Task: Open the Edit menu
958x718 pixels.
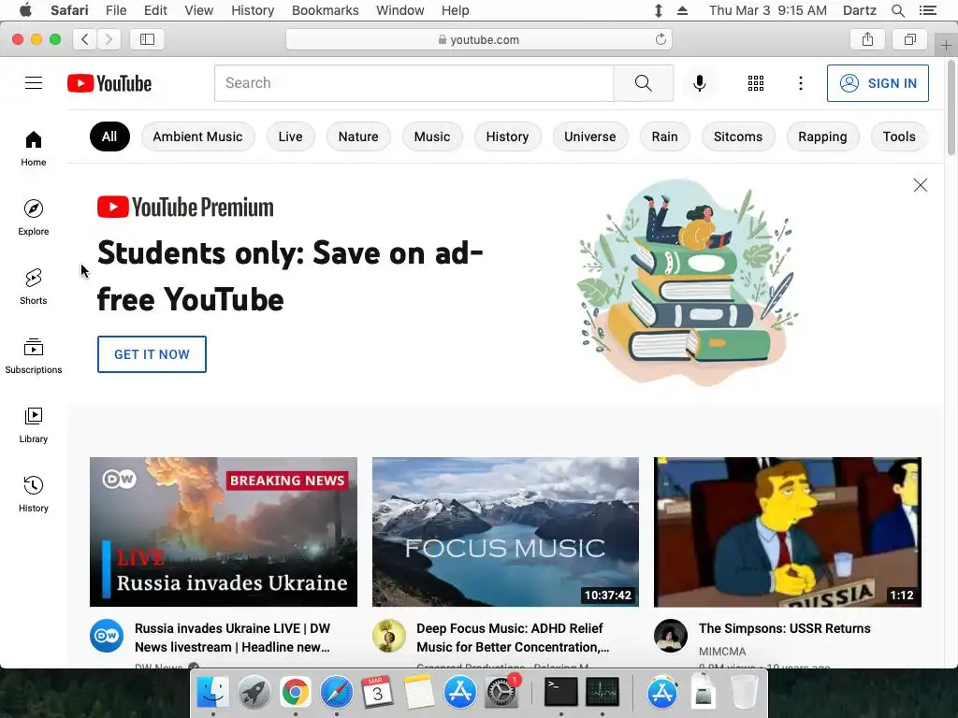Action: pyautogui.click(x=156, y=10)
